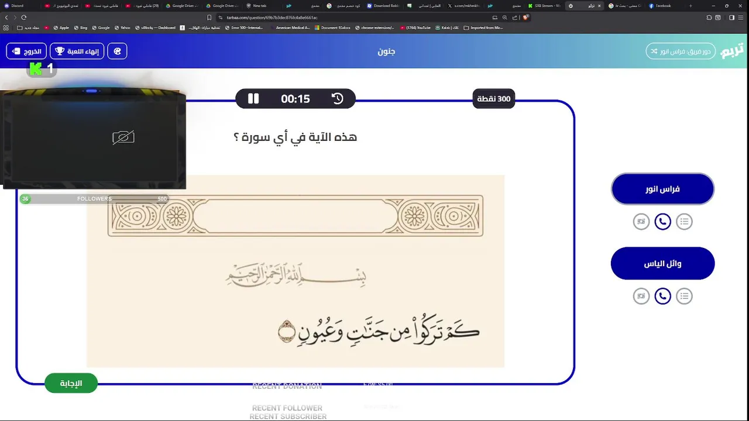Open the Yahoo bookmark

[x=122, y=27]
